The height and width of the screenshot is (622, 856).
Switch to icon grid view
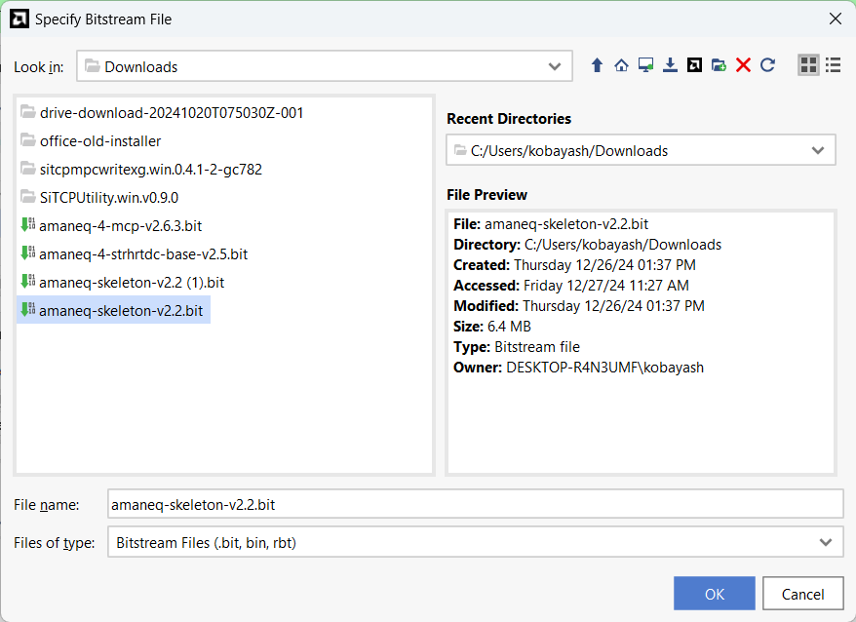click(x=808, y=65)
